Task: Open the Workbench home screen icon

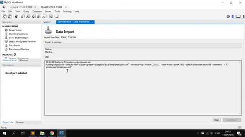Action: click(4, 7)
